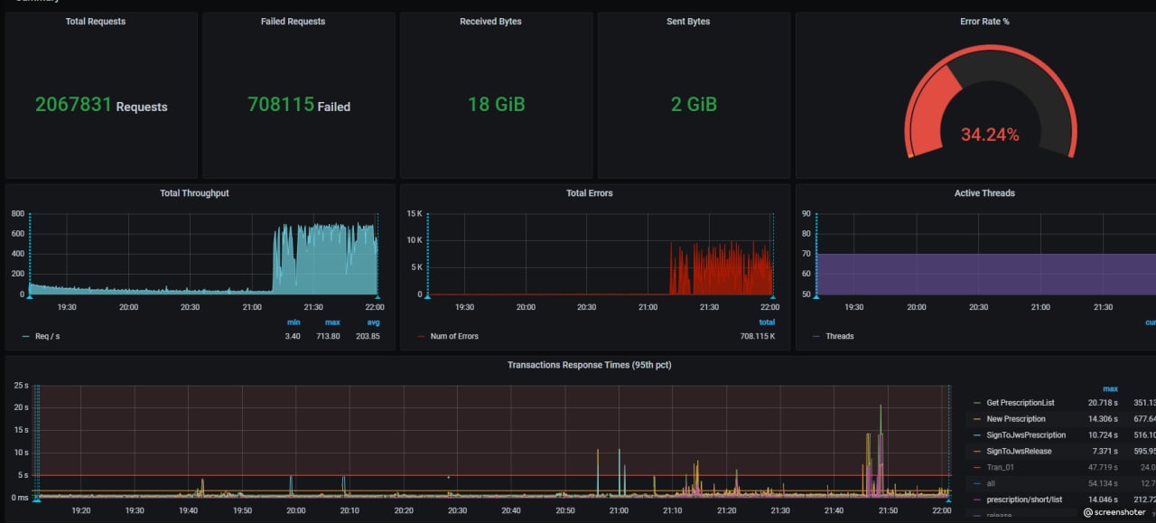Click the 20.718 s max value
Viewport: 1156px width, 523px height.
pos(1103,403)
